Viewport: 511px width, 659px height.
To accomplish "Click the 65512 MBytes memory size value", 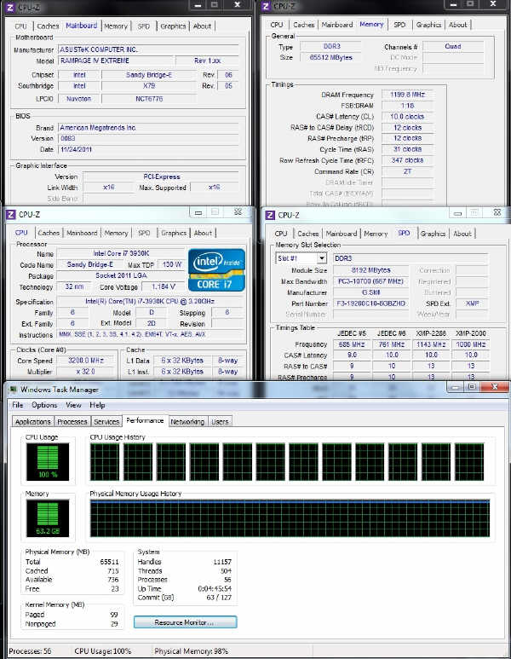I will coord(330,58).
